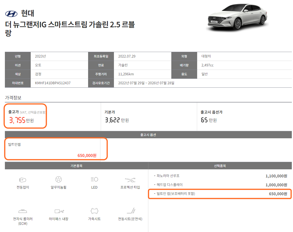Click the 프로젝션 타입 lamp icon

pyautogui.click(x=130, y=180)
